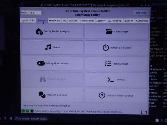Switch to the Hardware tab

click(x=55, y=21)
